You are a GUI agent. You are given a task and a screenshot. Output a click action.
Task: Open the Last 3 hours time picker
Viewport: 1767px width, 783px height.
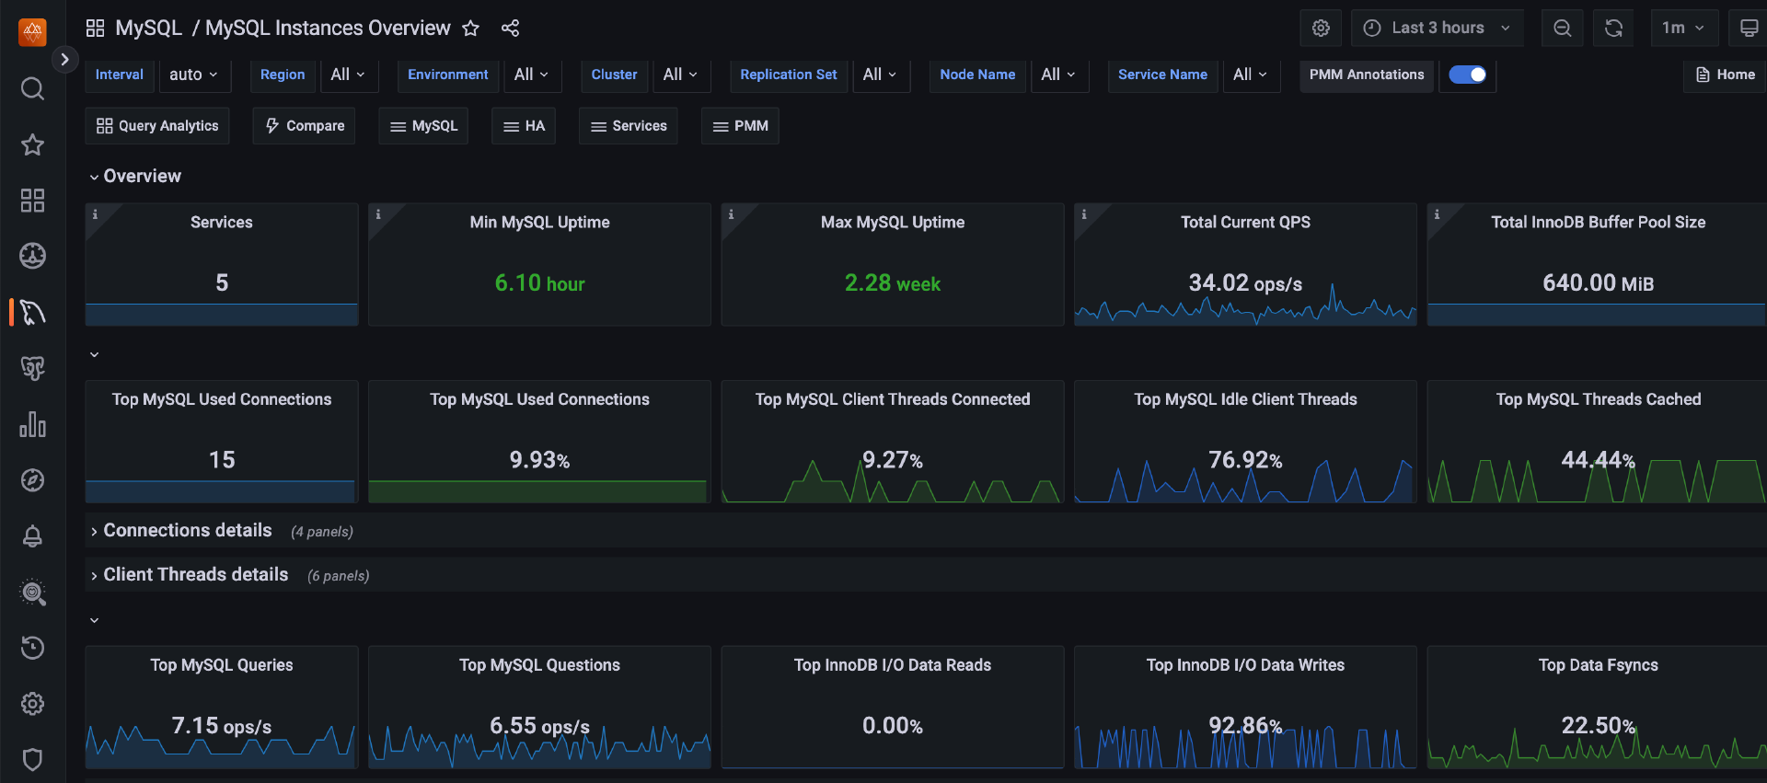tap(1437, 29)
